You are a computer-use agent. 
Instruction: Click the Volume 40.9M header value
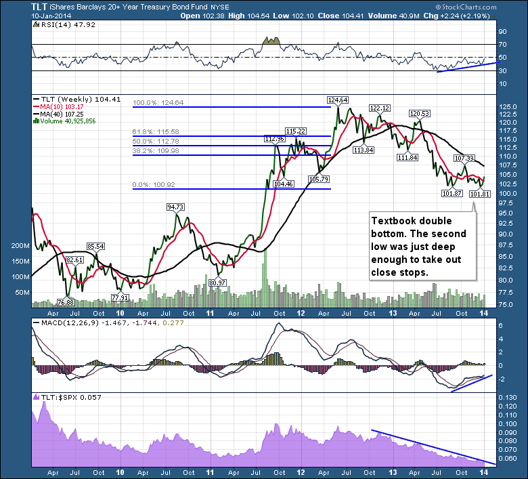pos(394,16)
